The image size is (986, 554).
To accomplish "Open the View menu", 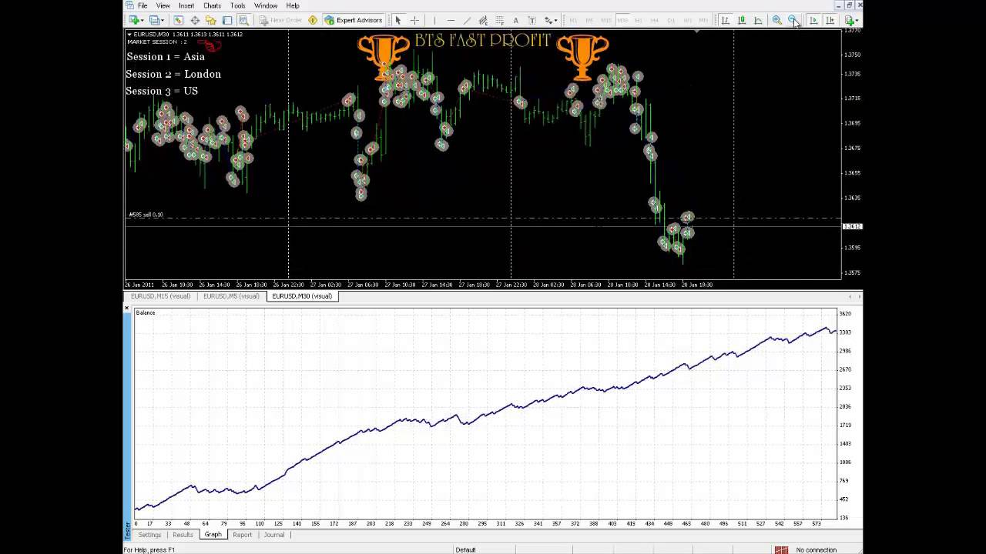I will point(163,5).
